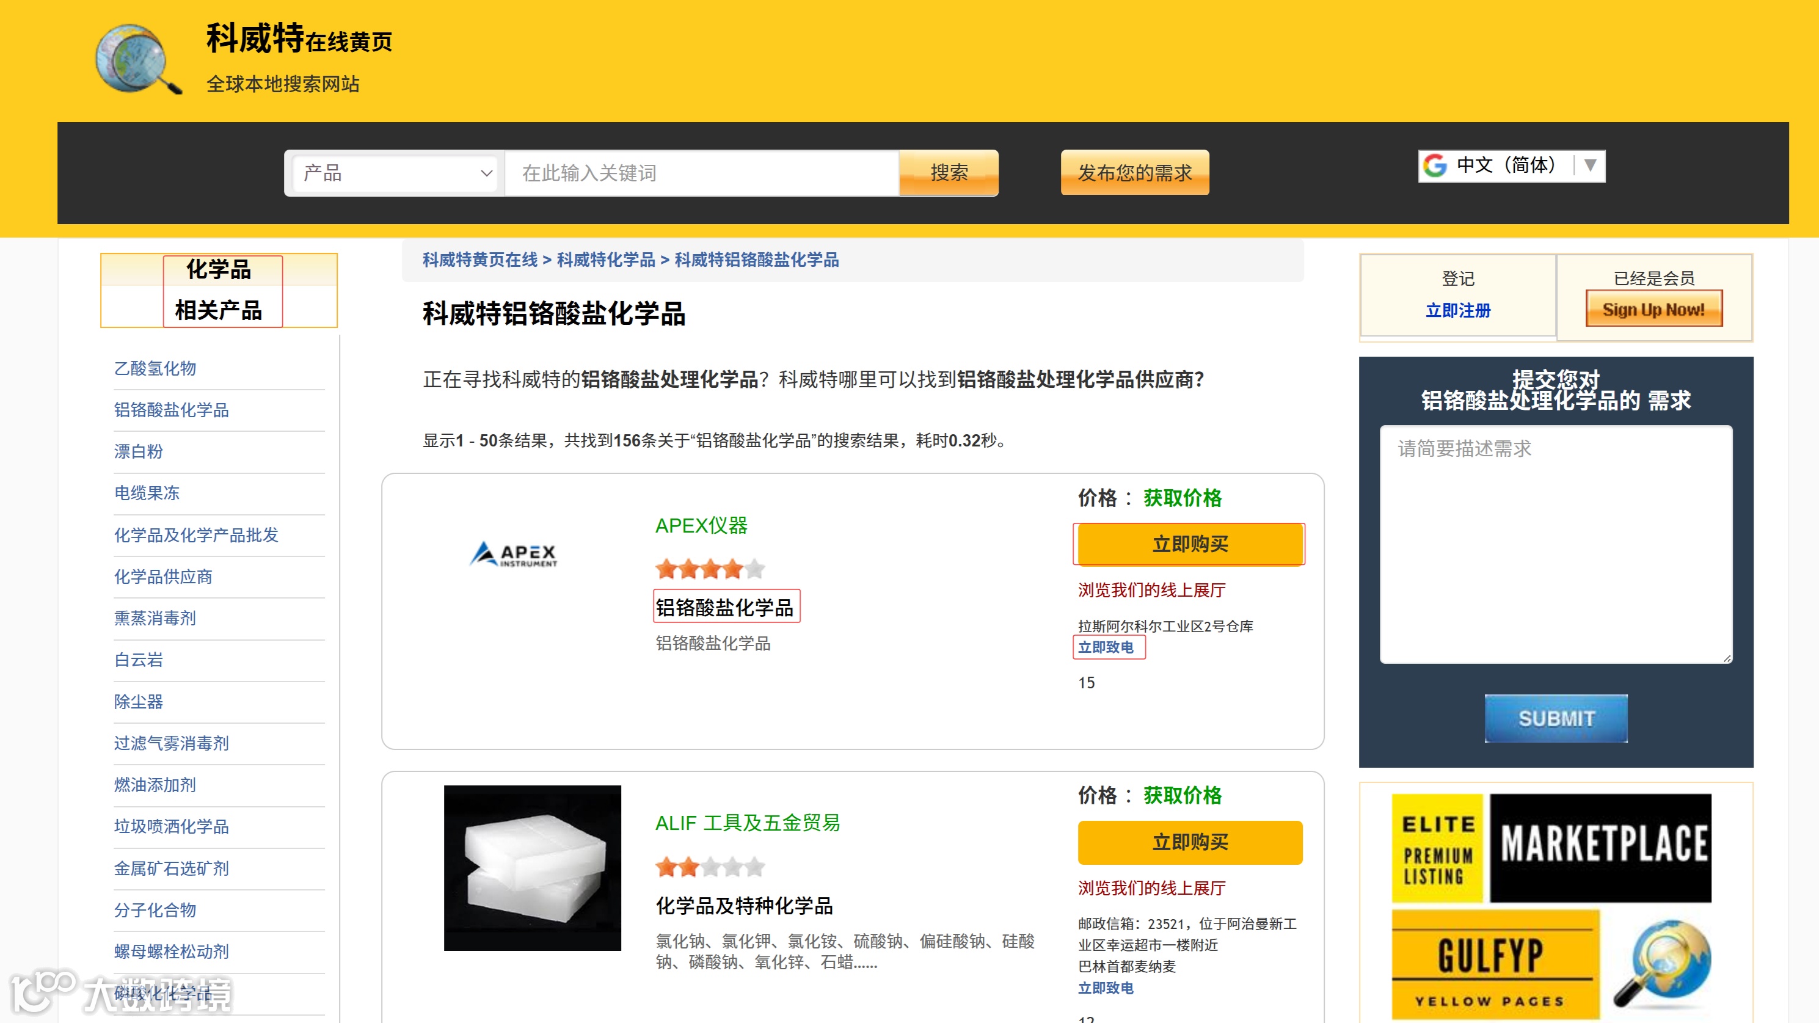The height and width of the screenshot is (1023, 1819).
Task: Click the blue globe magnifier ad icon
Action: click(1666, 964)
